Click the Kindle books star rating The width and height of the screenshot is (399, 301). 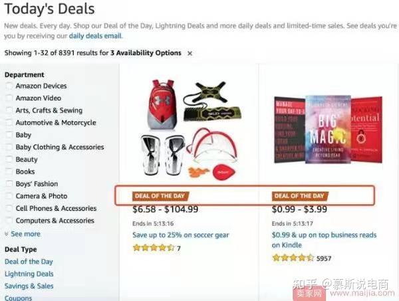[293, 258]
